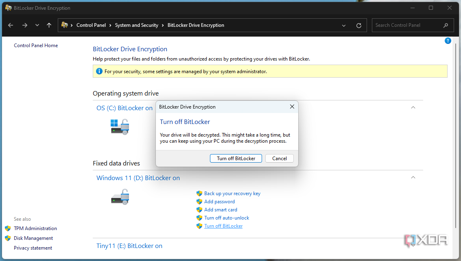Click 'Fixed data drives' heading text

(116, 163)
